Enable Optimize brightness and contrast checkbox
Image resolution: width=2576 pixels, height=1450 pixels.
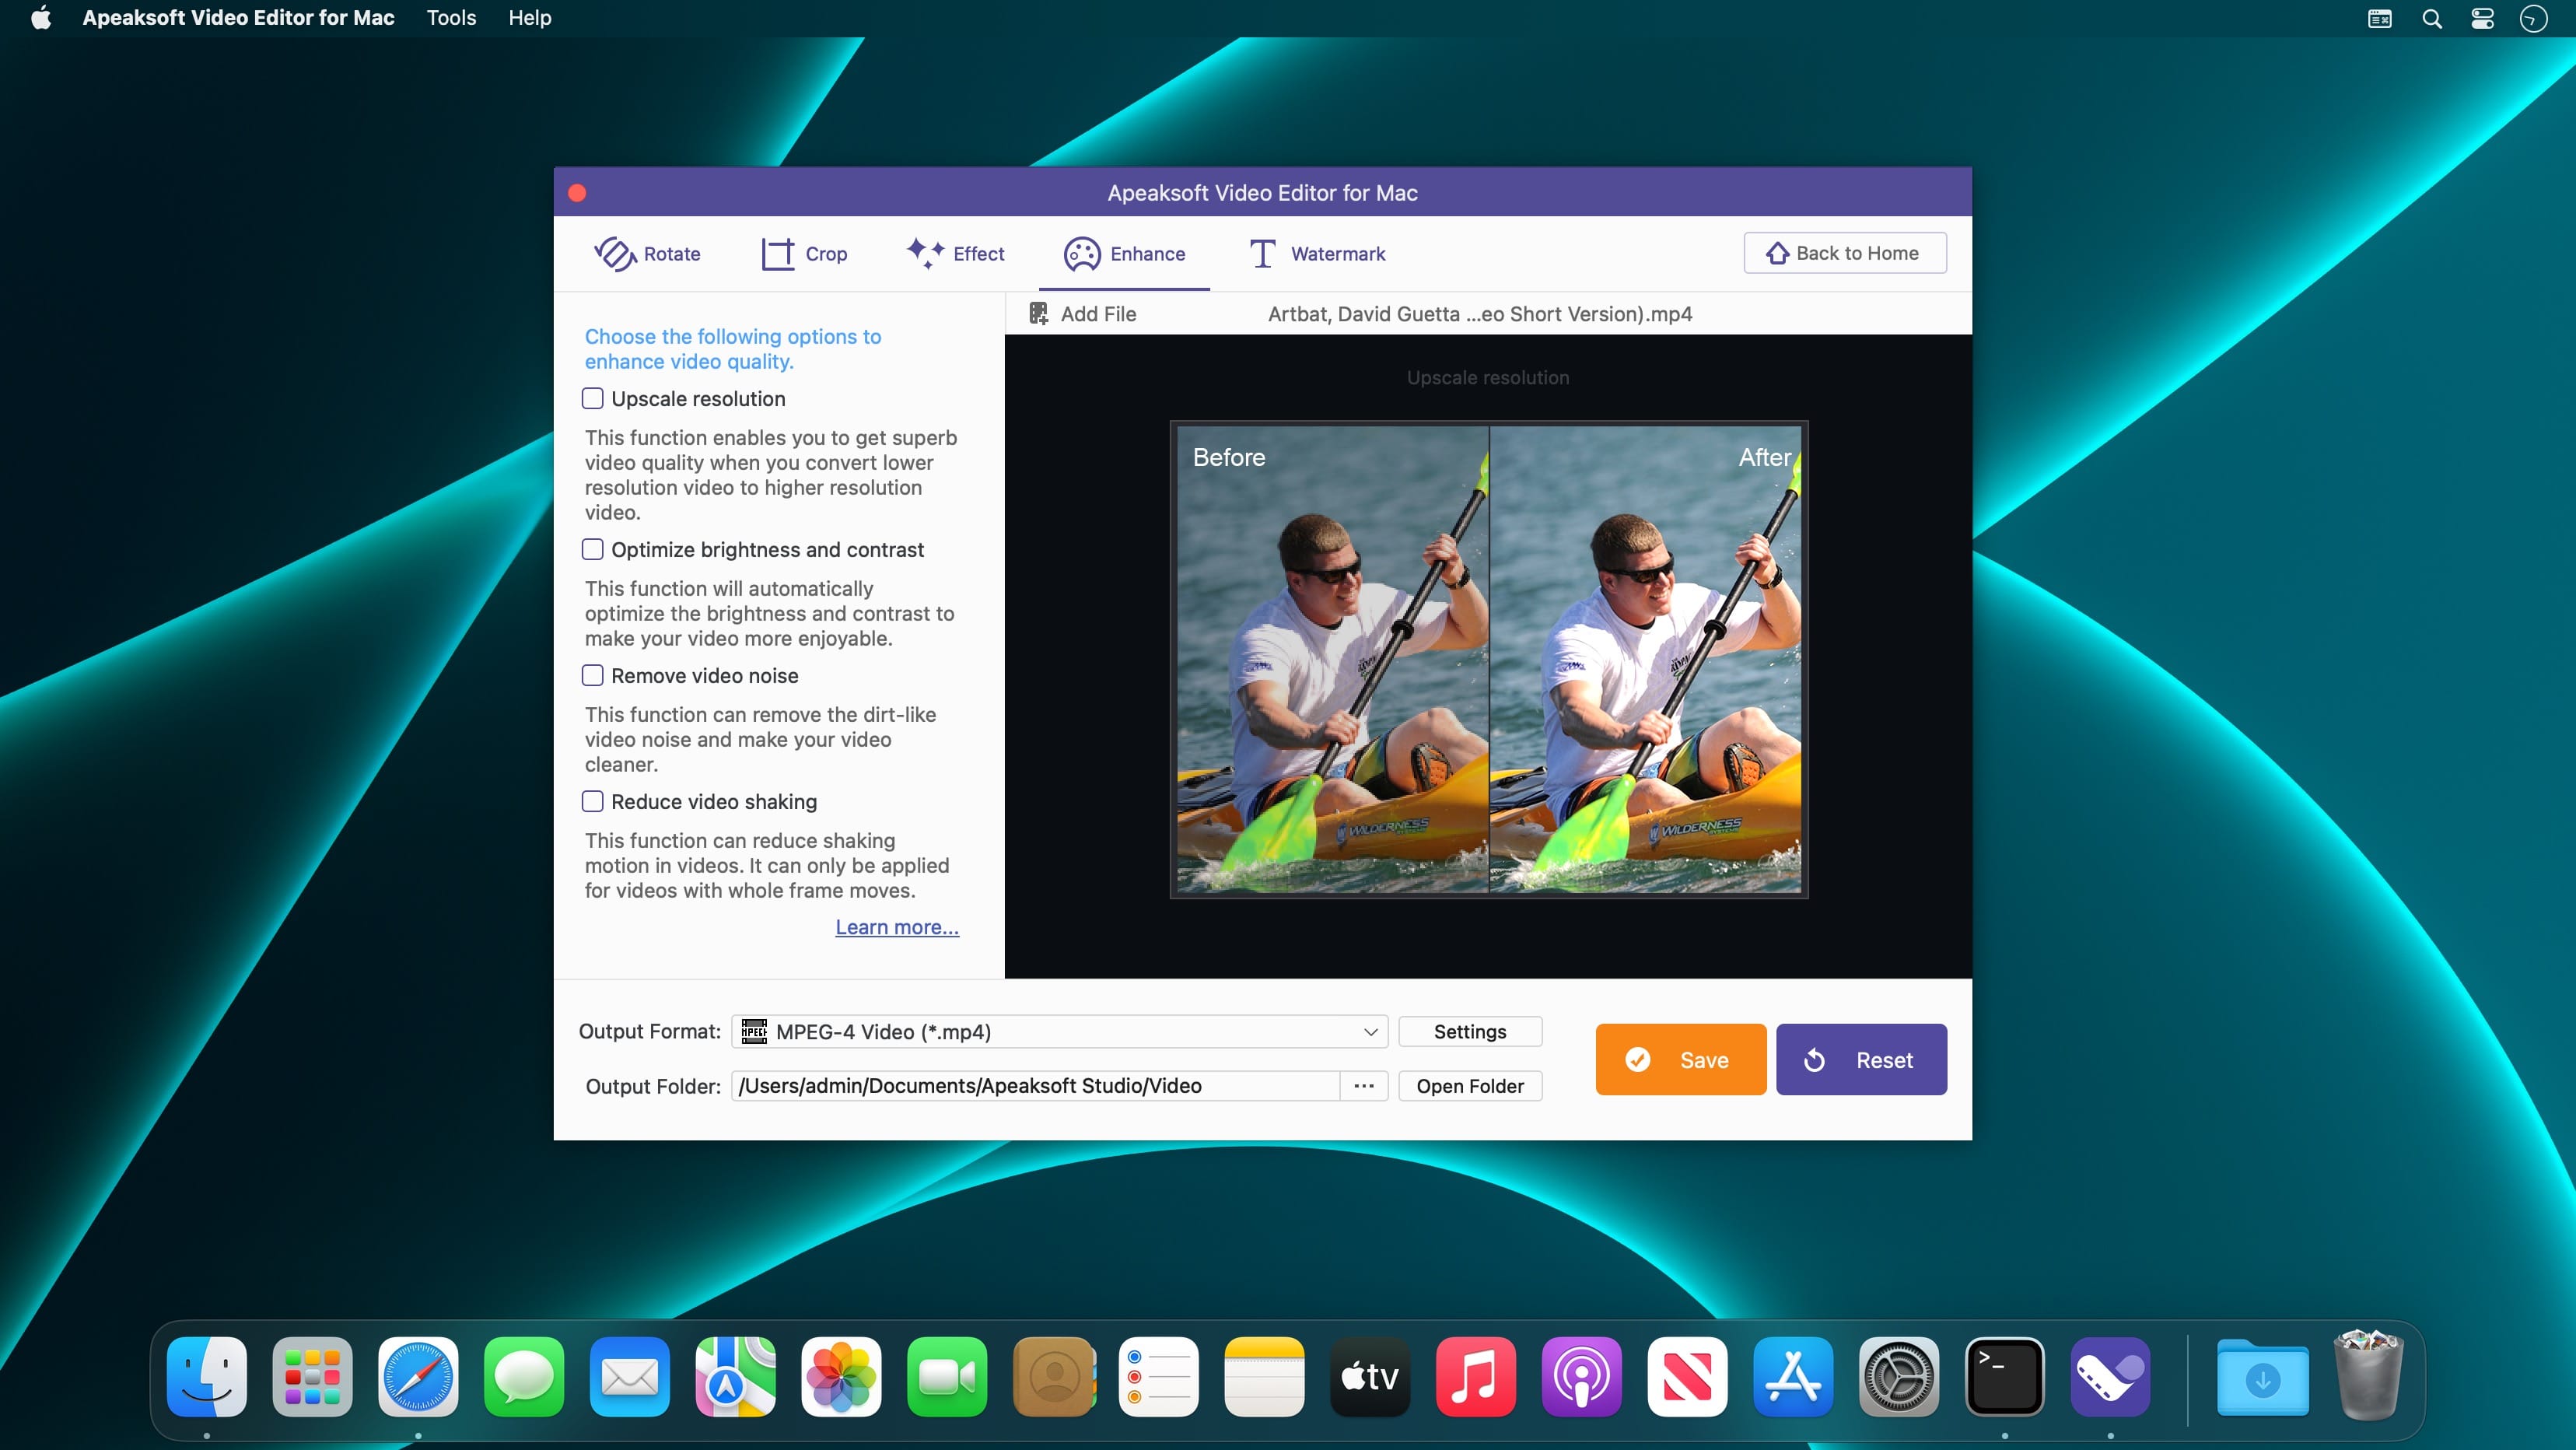[x=593, y=550]
